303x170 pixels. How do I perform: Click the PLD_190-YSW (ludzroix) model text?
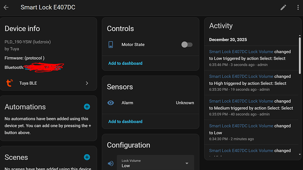click(x=28, y=42)
